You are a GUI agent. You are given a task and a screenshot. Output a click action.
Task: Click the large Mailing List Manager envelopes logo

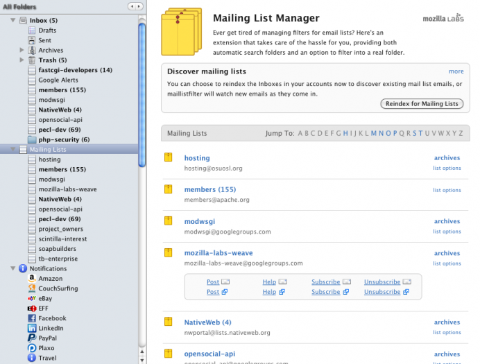(182, 32)
